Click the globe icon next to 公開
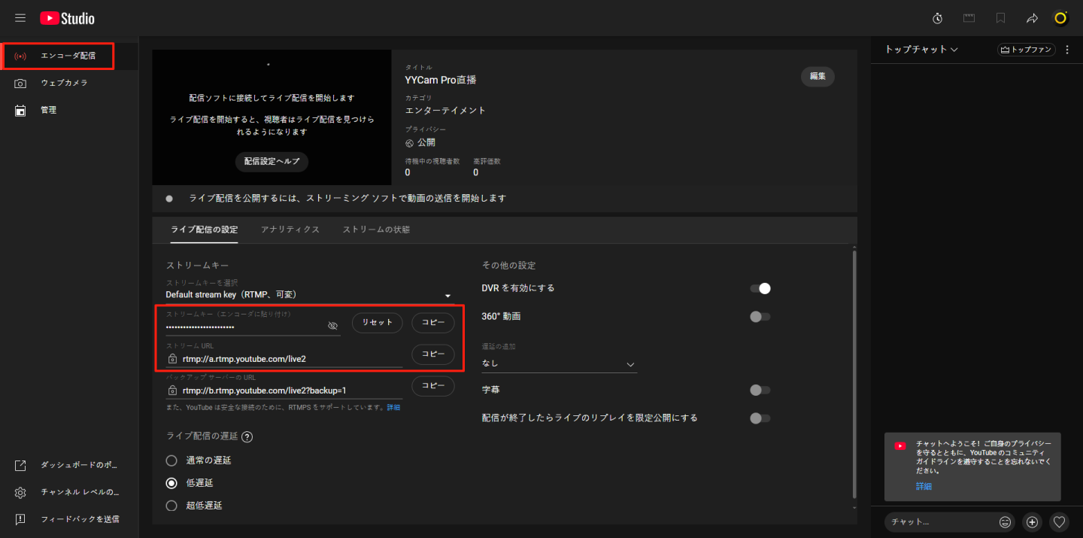This screenshot has height=538, width=1083. coord(409,143)
